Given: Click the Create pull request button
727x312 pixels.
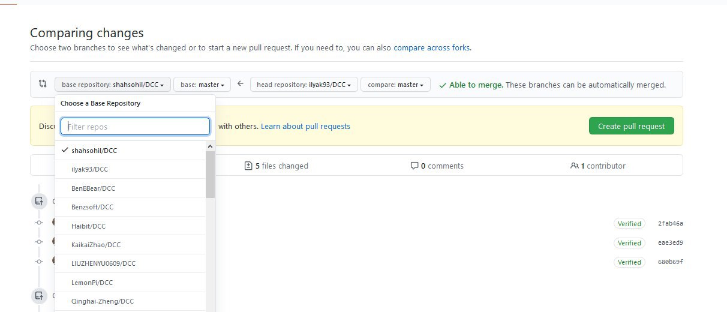Looking at the screenshot, I should click(x=631, y=126).
